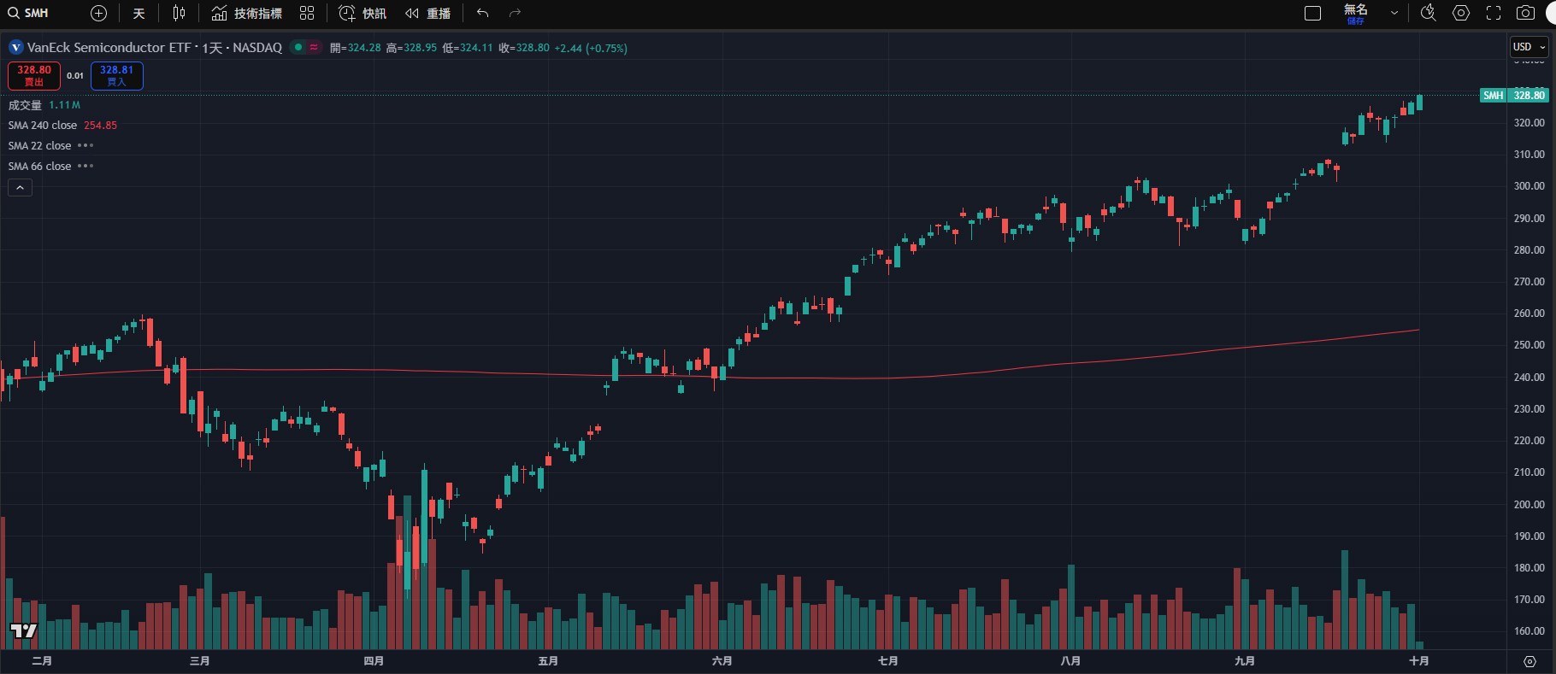The height and width of the screenshot is (674, 1556).
Task: Click the 328.81 買入 buy button
Action: [116, 75]
